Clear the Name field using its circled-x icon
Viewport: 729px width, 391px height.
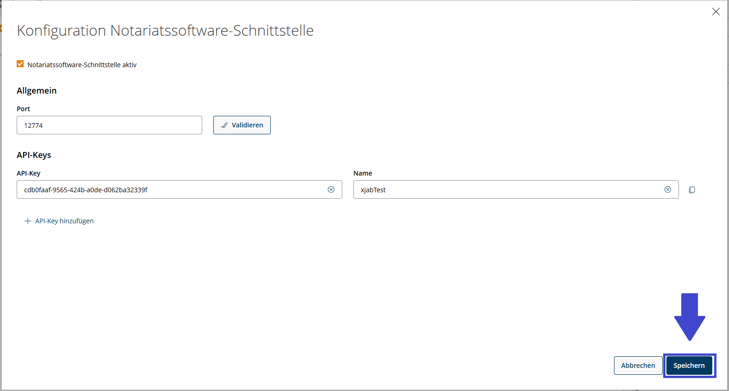[668, 189]
